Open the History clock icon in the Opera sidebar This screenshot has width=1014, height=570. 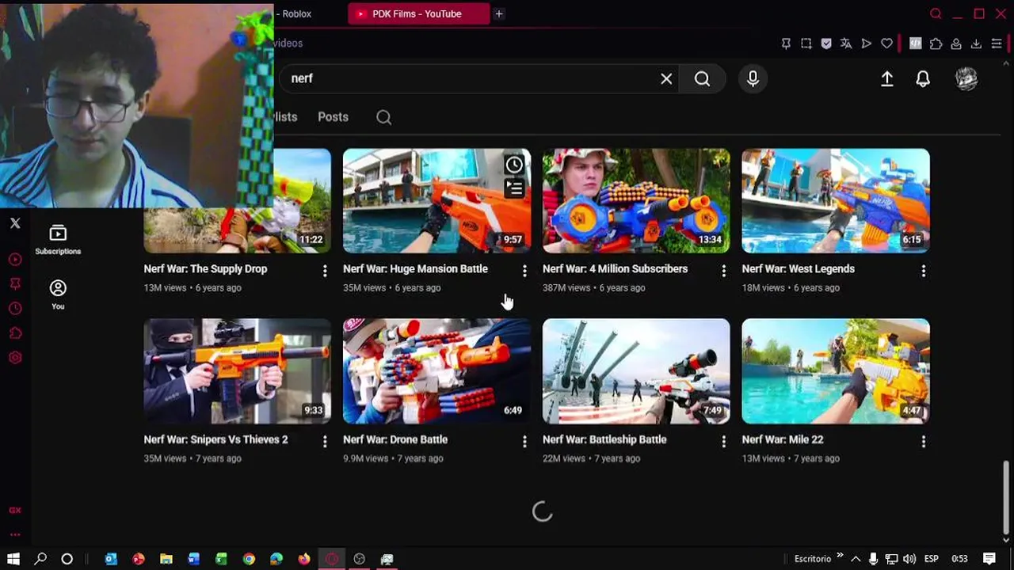tap(15, 309)
